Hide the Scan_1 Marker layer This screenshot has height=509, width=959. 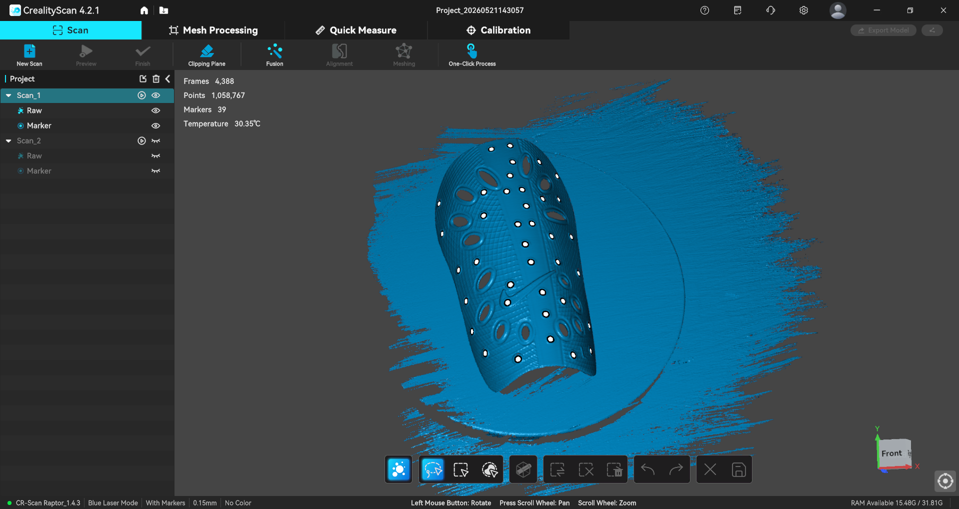click(156, 125)
